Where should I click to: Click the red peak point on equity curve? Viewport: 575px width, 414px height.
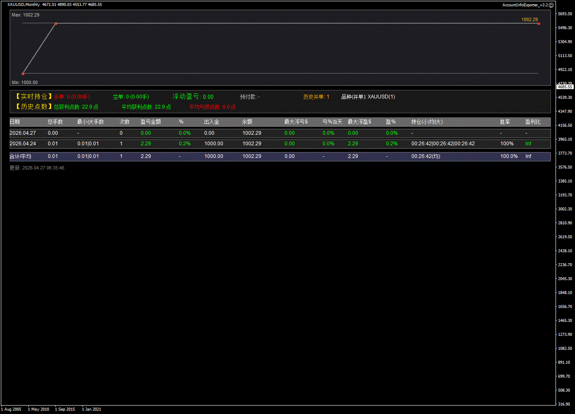click(x=56, y=24)
